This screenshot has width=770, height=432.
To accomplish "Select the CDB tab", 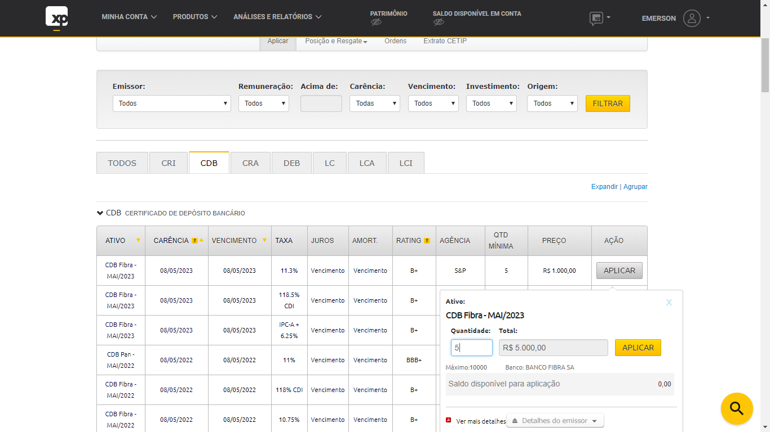I will click(209, 163).
